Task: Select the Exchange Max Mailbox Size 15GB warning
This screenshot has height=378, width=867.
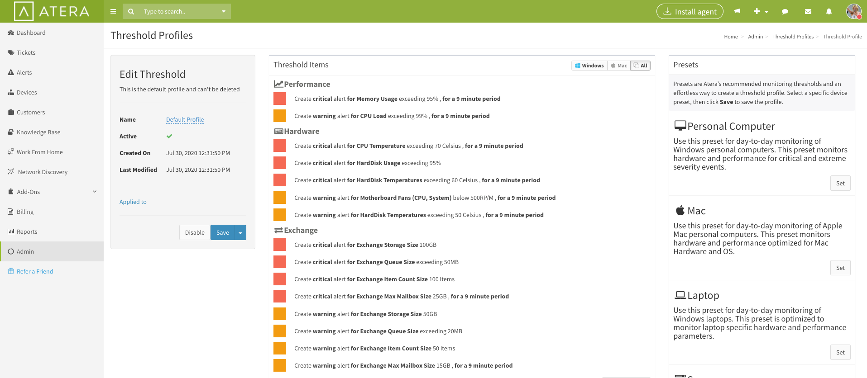Action: point(403,365)
